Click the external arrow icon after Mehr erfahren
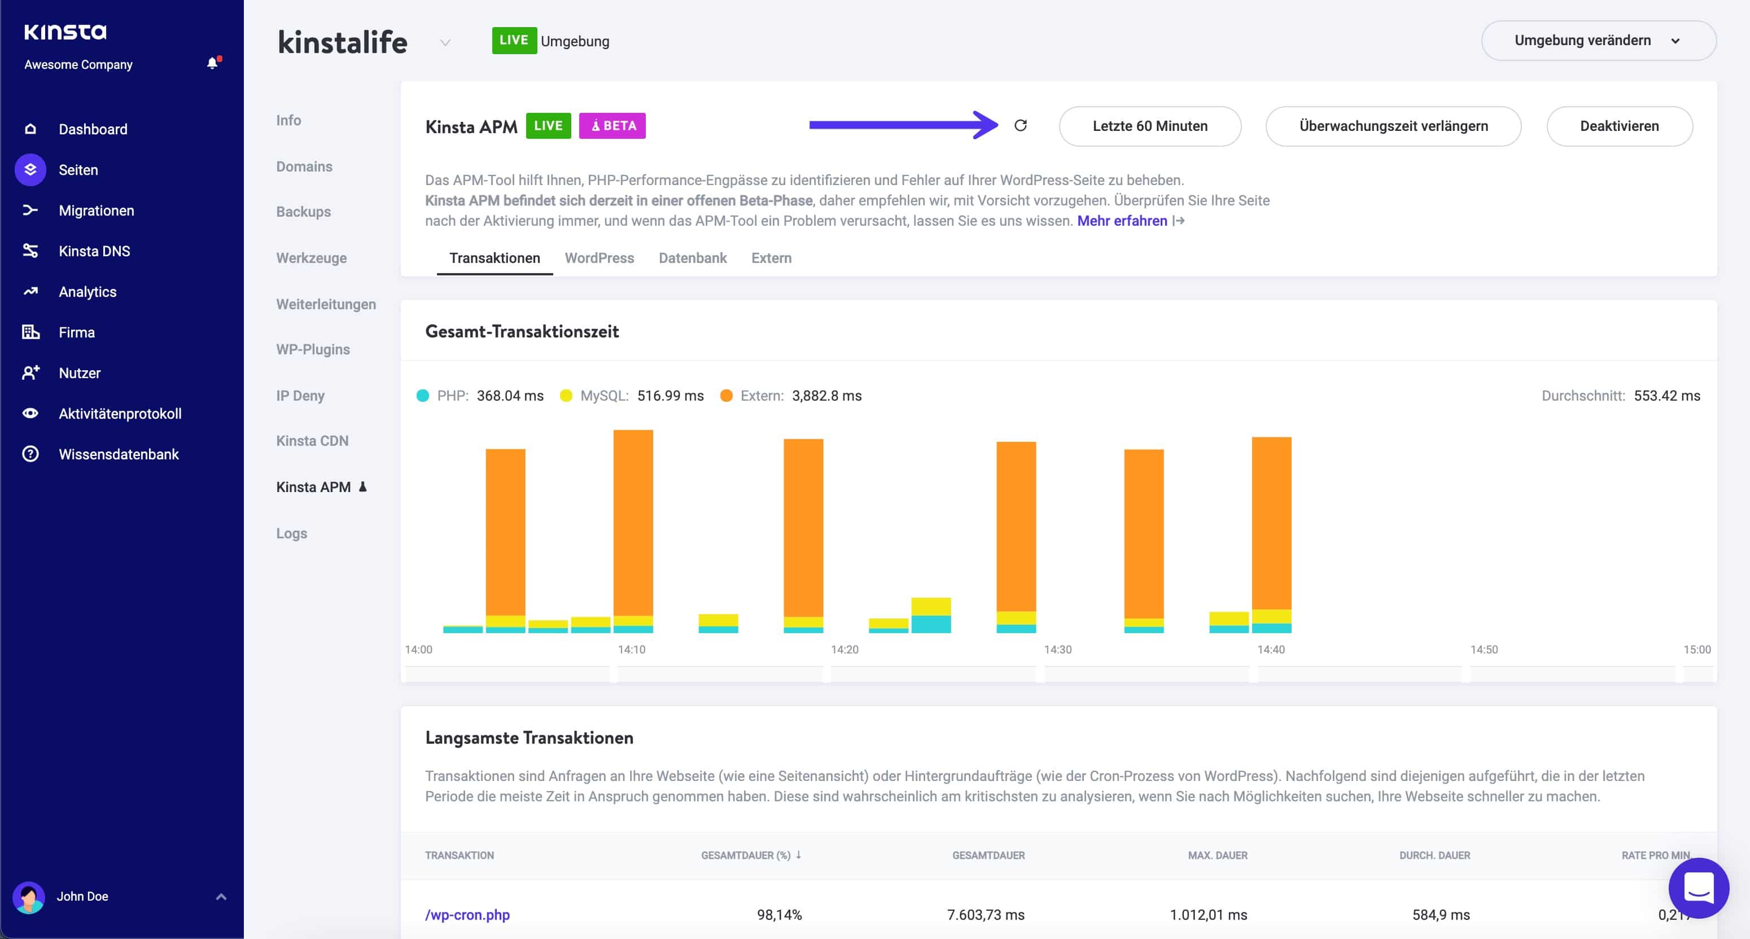The height and width of the screenshot is (939, 1750). [x=1179, y=221]
